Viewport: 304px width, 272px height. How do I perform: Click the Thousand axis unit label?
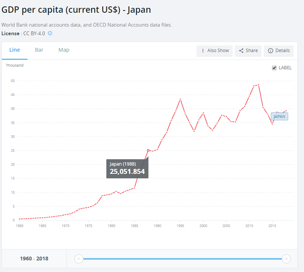(15, 65)
